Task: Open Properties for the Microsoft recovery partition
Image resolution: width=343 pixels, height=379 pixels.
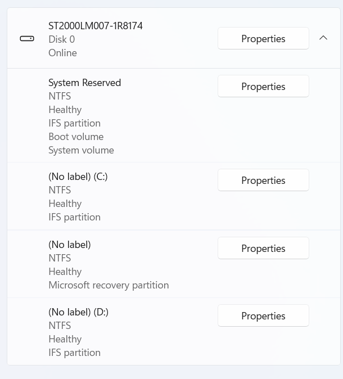Action: pos(263,249)
